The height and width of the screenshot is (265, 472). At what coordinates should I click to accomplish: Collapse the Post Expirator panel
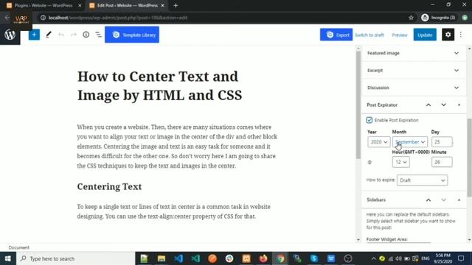459,105
